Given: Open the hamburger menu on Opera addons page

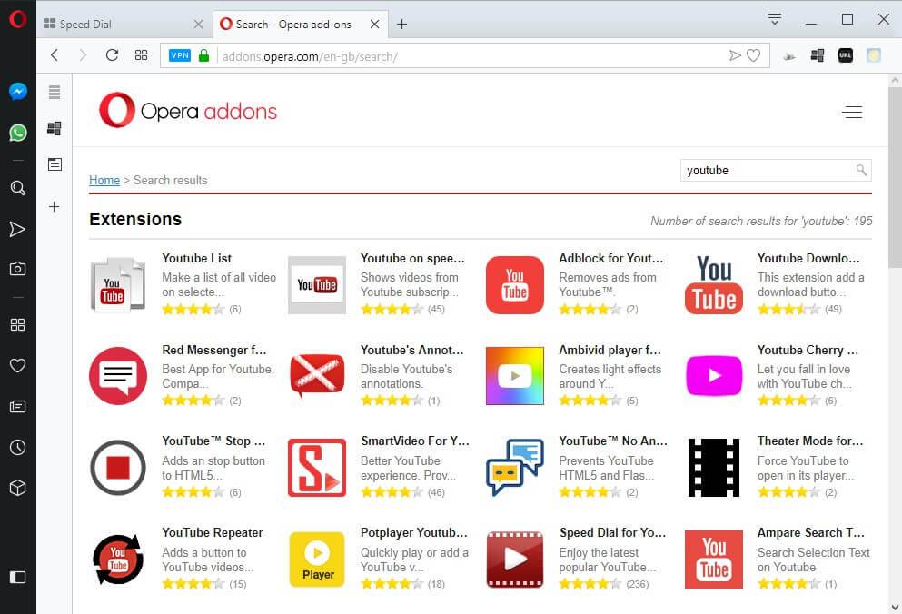Looking at the screenshot, I should point(853,113).
